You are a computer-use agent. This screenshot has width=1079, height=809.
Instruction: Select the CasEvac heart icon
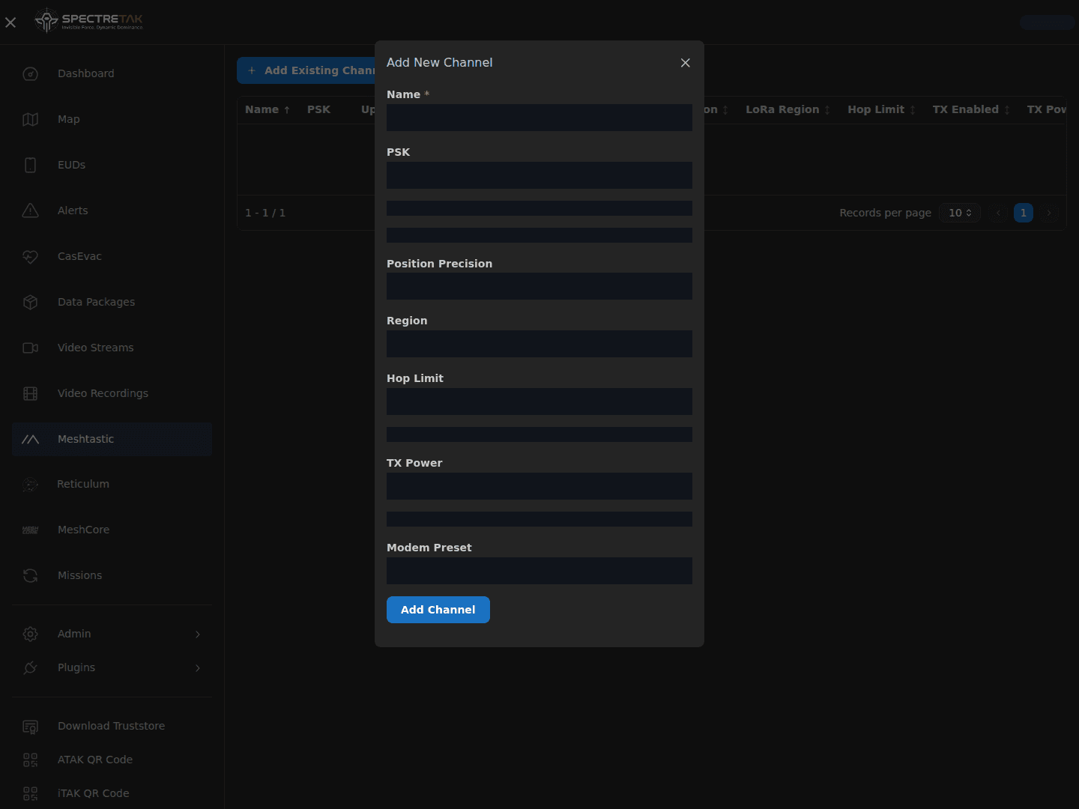(31, 256)
